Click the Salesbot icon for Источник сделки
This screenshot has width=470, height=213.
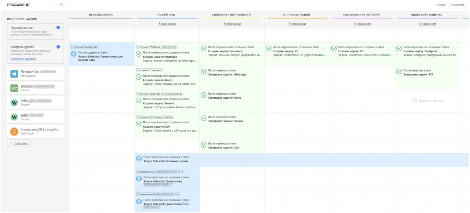pyautogui.click(x=139, y=159)
